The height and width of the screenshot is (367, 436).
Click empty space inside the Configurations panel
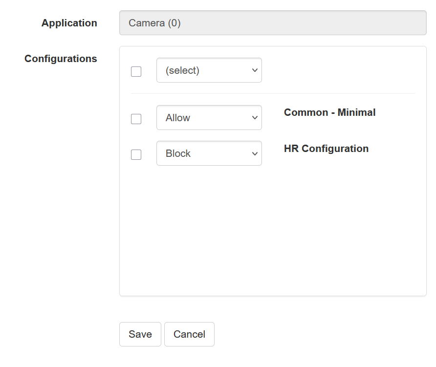click(x=272, y=235)
